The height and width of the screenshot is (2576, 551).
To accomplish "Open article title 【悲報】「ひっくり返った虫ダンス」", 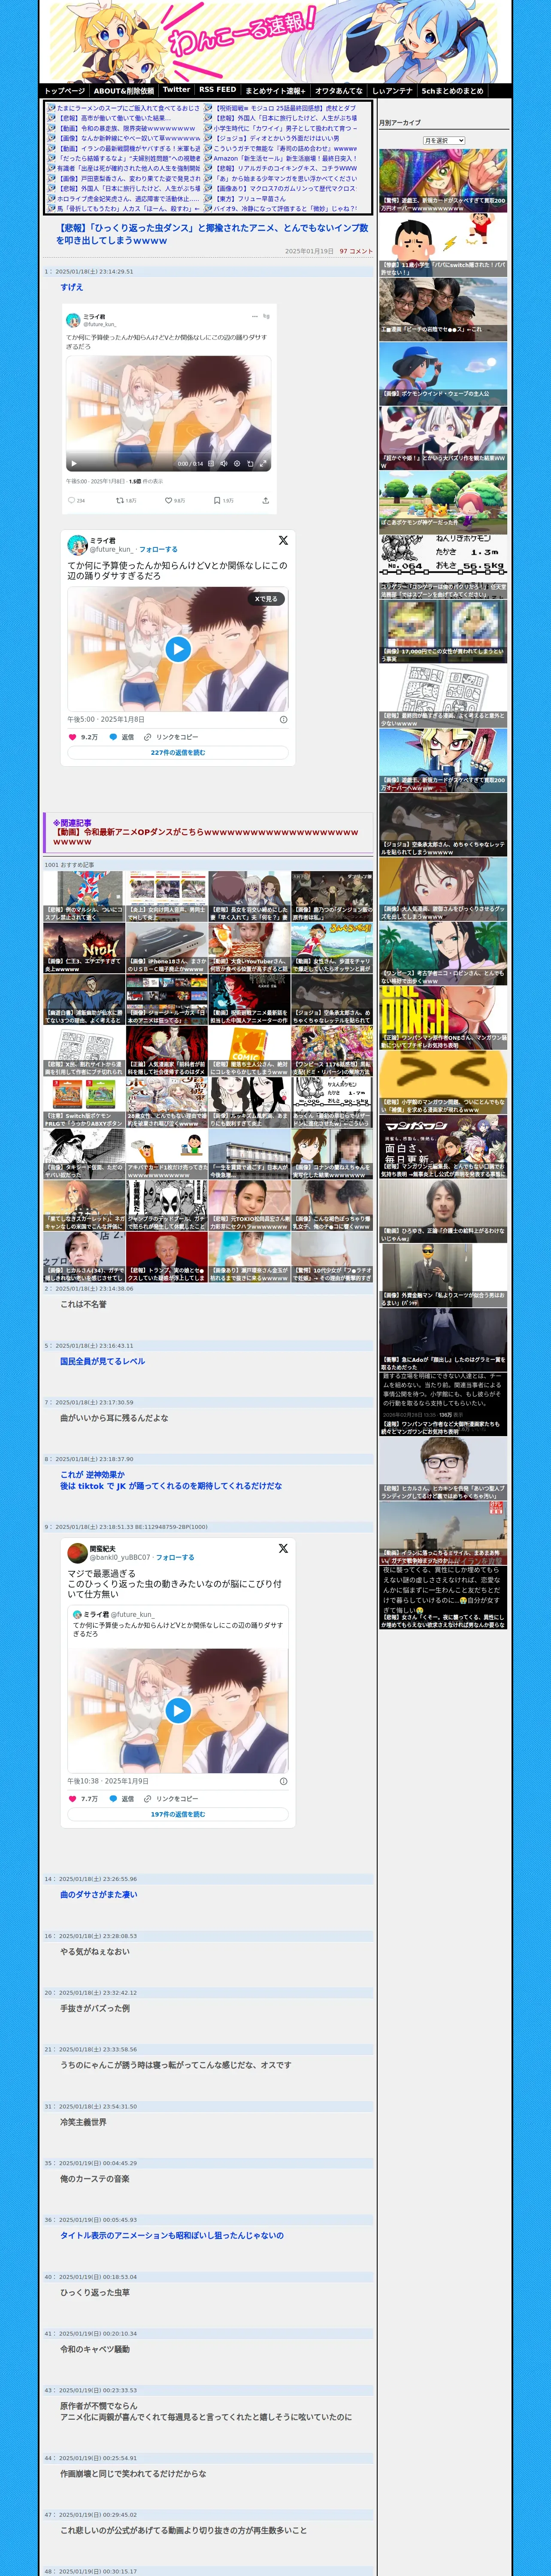I will [x=212, y=234].
